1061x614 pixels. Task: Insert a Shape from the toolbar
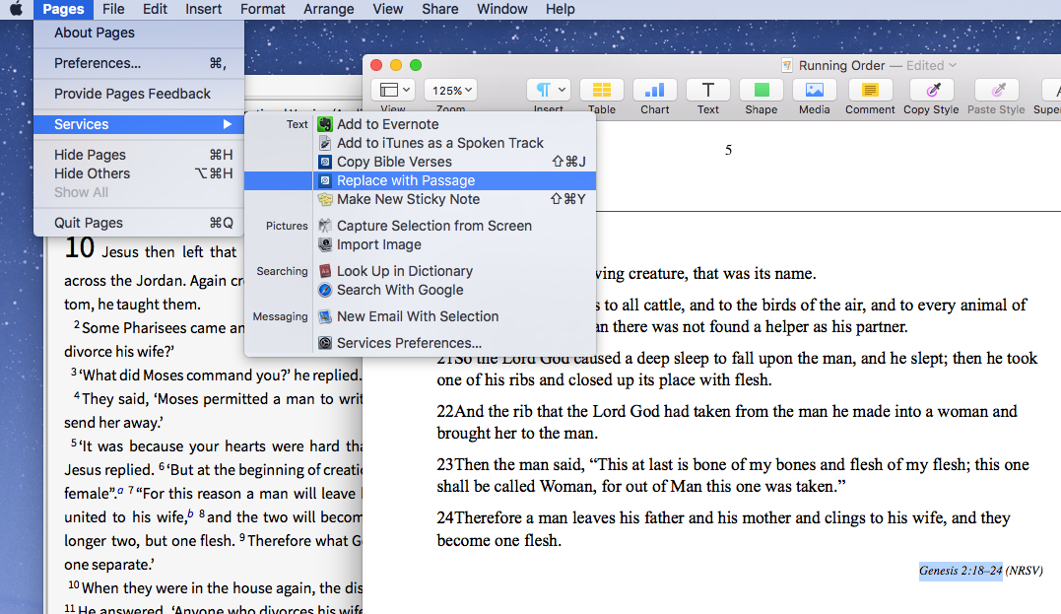(762, 90)
